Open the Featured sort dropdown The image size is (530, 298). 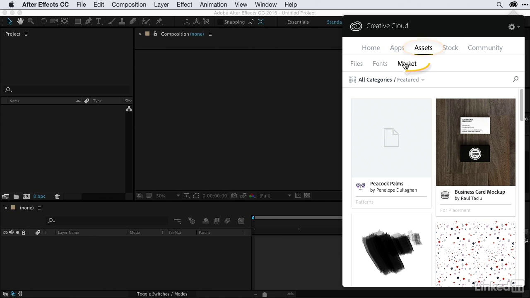(411, 80)
